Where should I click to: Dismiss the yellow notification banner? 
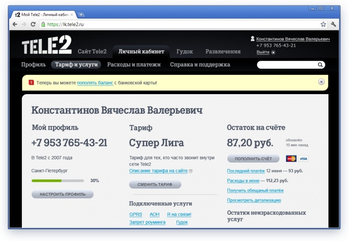coord(321,81)
